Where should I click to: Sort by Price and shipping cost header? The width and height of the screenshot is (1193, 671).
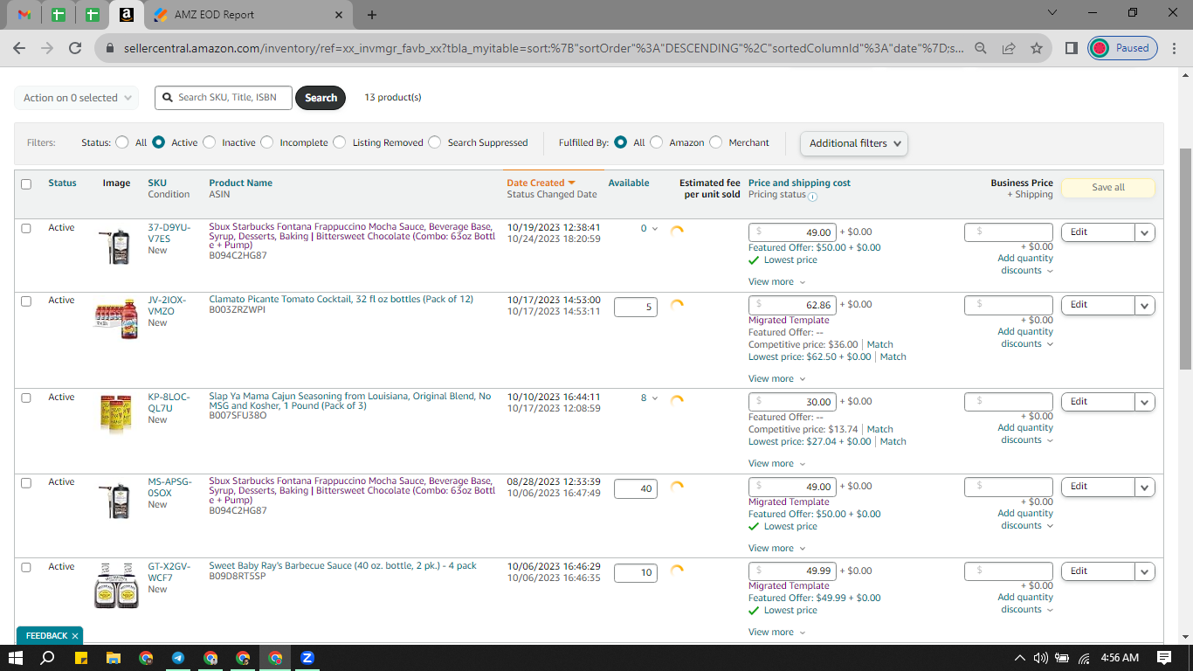799,183
